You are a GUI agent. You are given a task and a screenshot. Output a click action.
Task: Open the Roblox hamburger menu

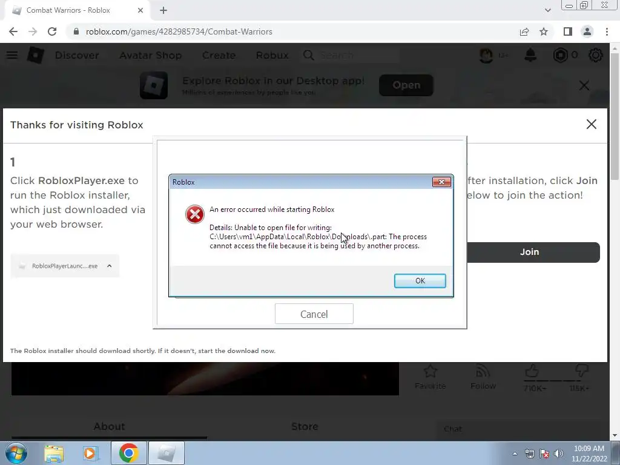tap(12, 55)
